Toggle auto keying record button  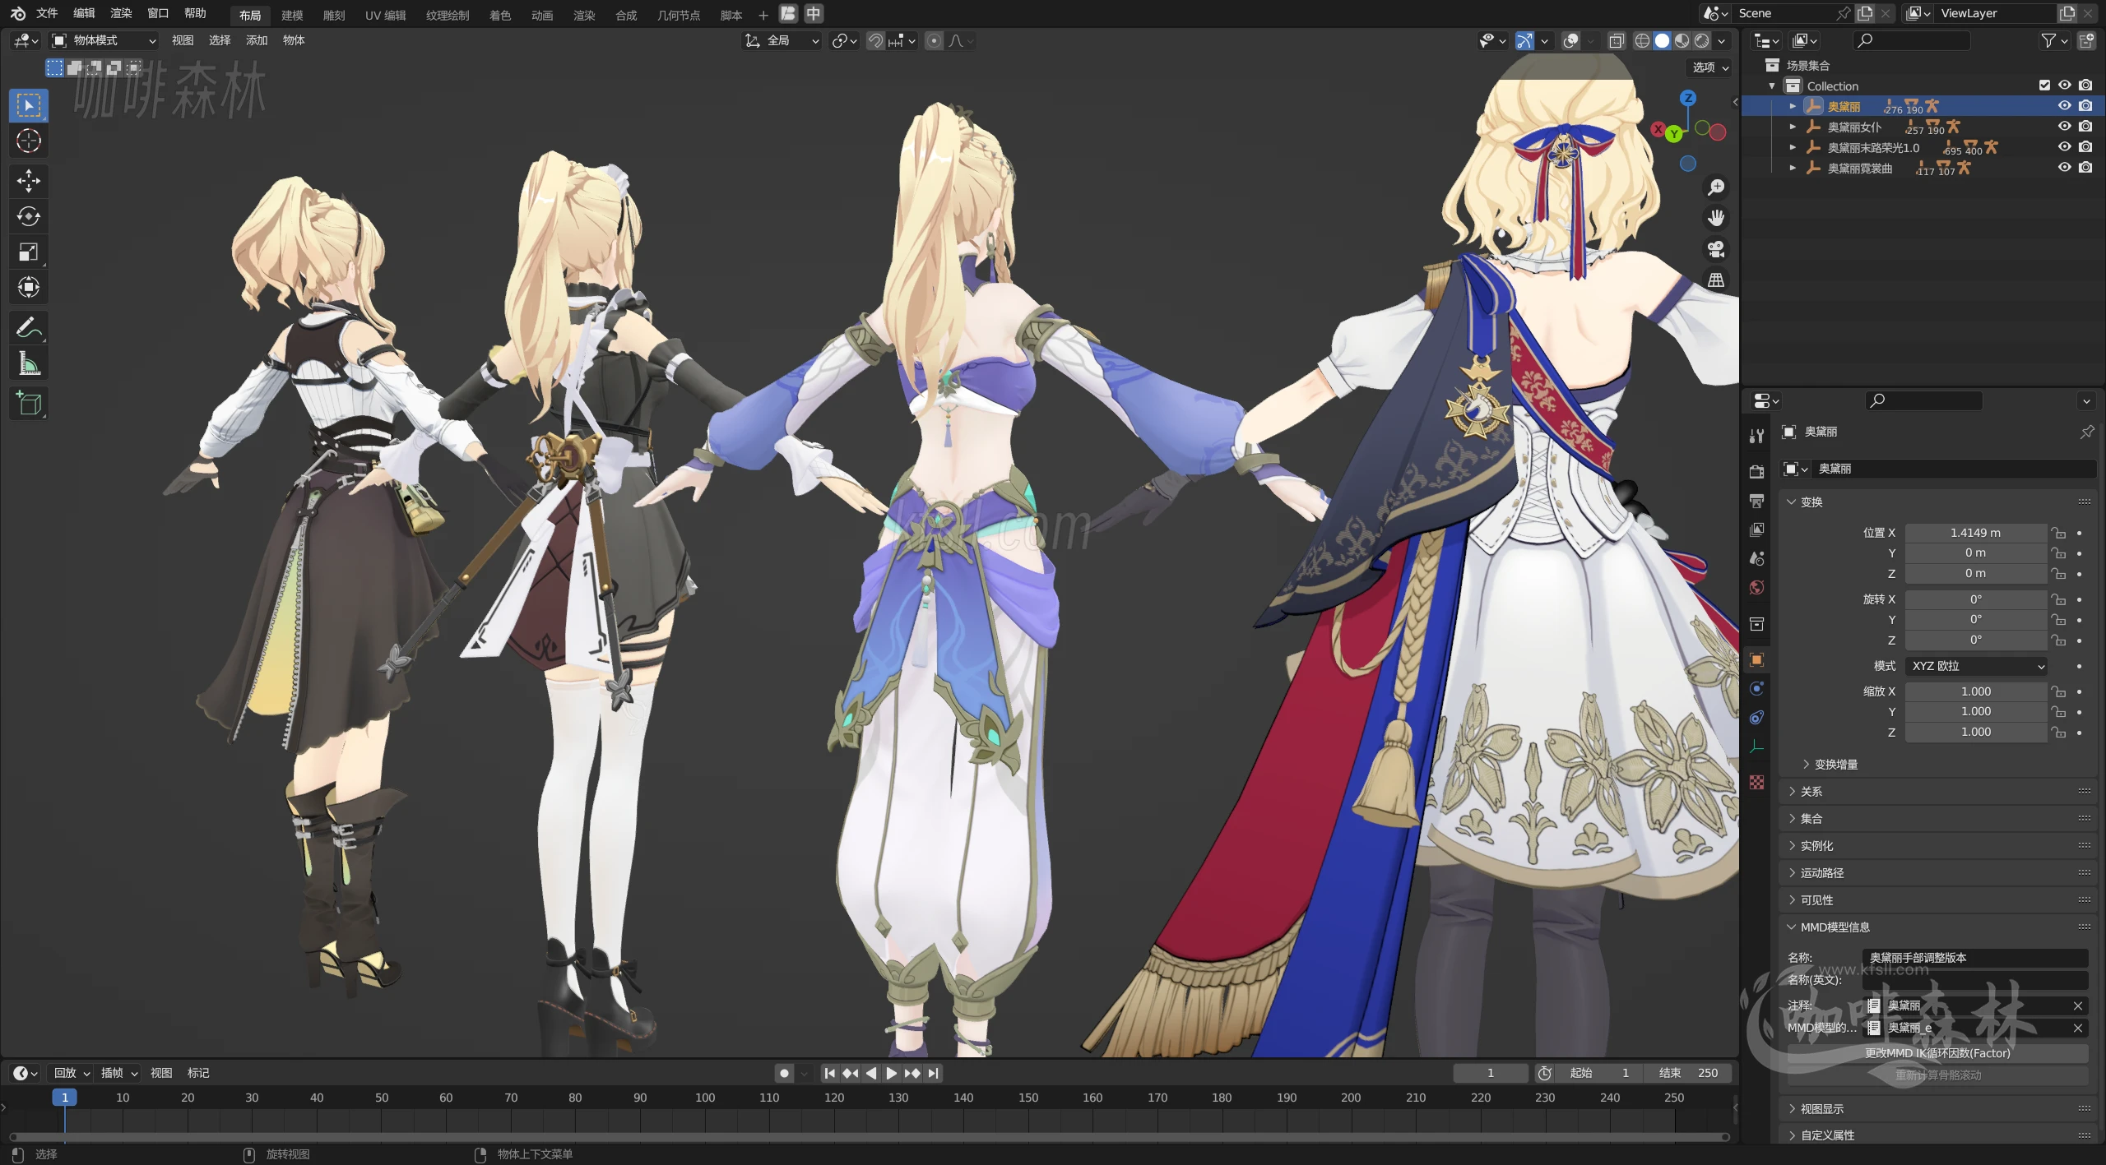pos(784,1073)
